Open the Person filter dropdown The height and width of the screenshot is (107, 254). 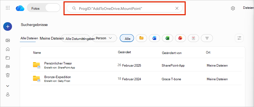pos(105,38)
